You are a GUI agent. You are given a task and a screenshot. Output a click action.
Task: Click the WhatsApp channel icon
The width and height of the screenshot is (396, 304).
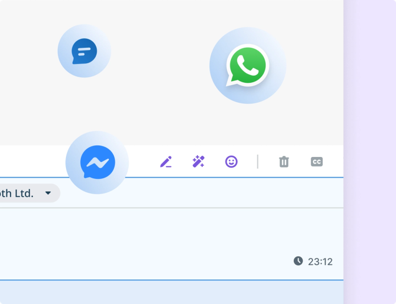(248, 65)
